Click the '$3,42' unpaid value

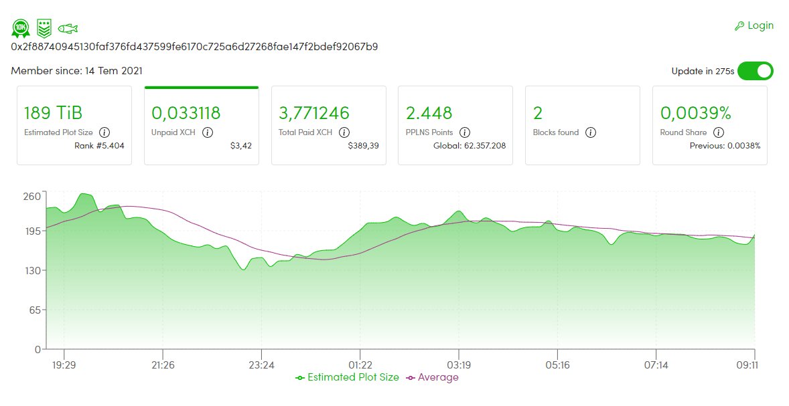click(x=241, y=146)
